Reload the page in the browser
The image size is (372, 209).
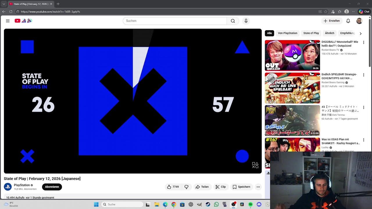11,12
